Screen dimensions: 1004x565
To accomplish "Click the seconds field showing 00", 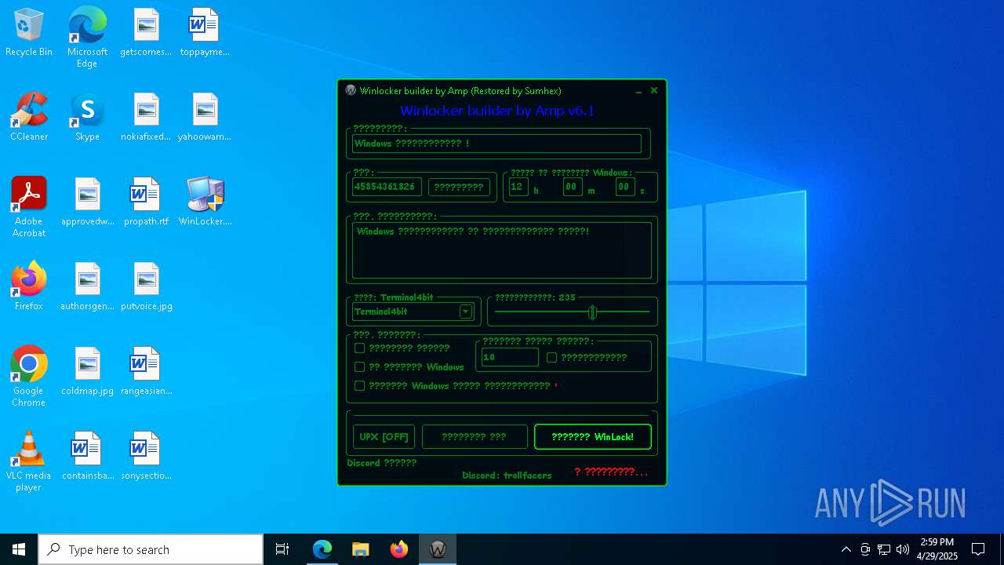I will [x=625, y=187].
